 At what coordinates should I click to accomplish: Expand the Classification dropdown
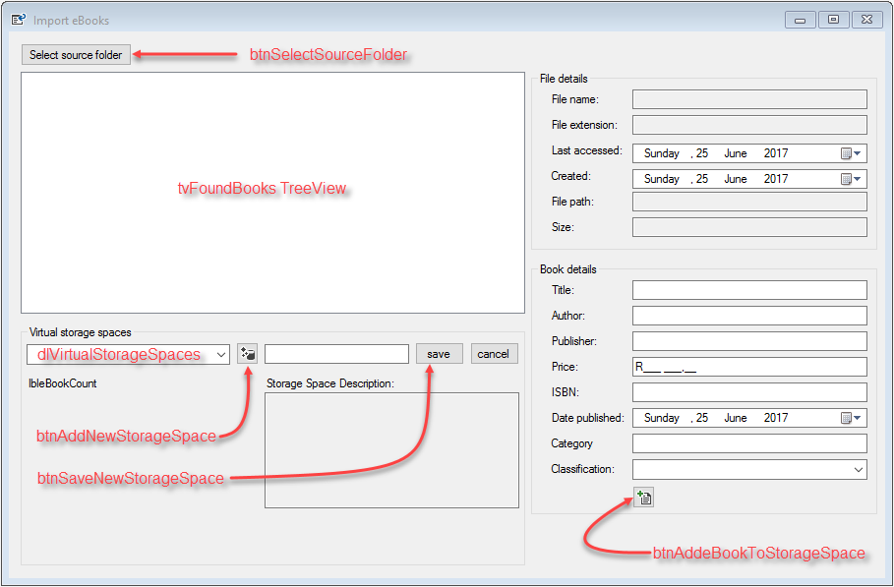858,470
